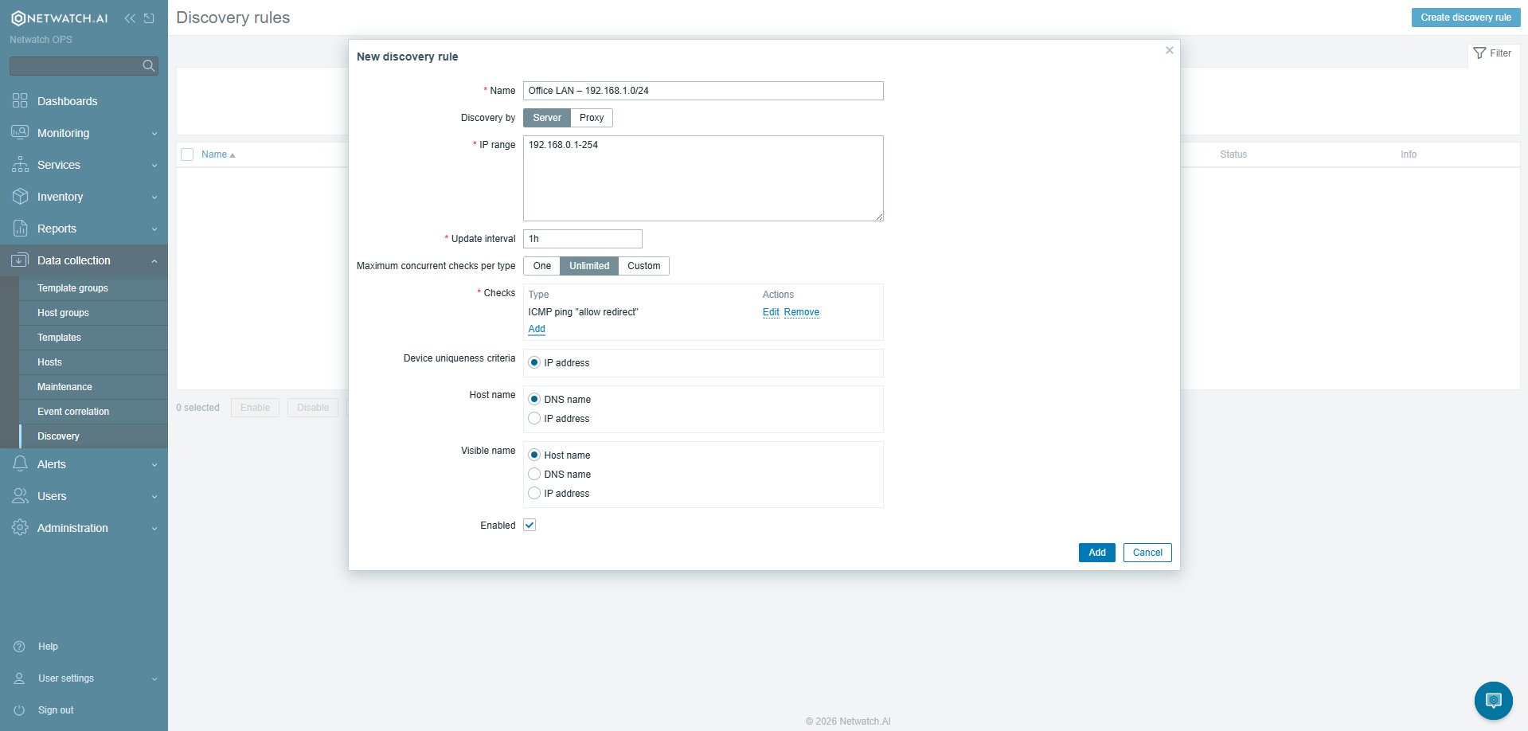Viewport: 1528px width, 731px height.
Task: Click the Services hierarchy icon
Action: click(x=20, y=165)
